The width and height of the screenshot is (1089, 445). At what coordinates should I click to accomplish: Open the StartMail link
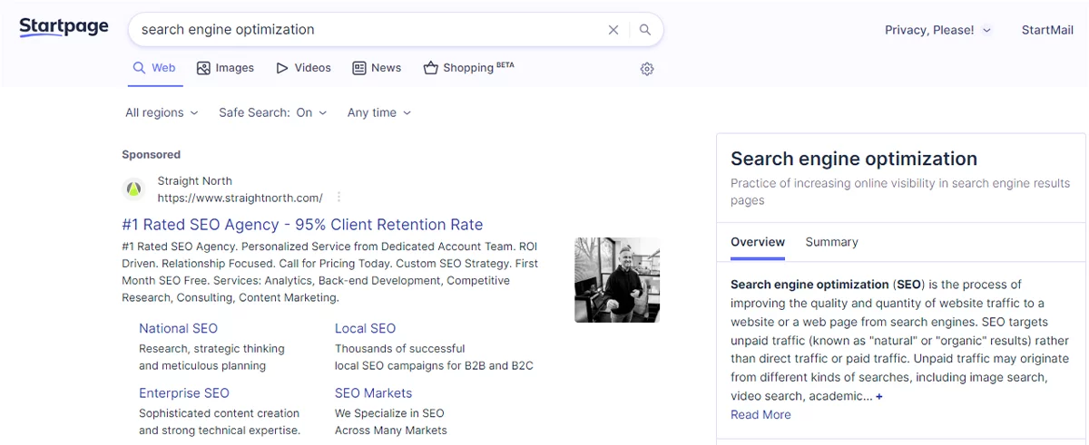[x=1047, y=30]
